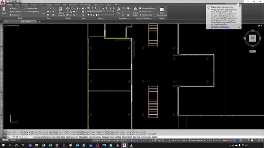Screen dimensions: 264x148
Task: Switch to the Home ribbon tab
Action: pyautogui.click(x=10, y=5)
